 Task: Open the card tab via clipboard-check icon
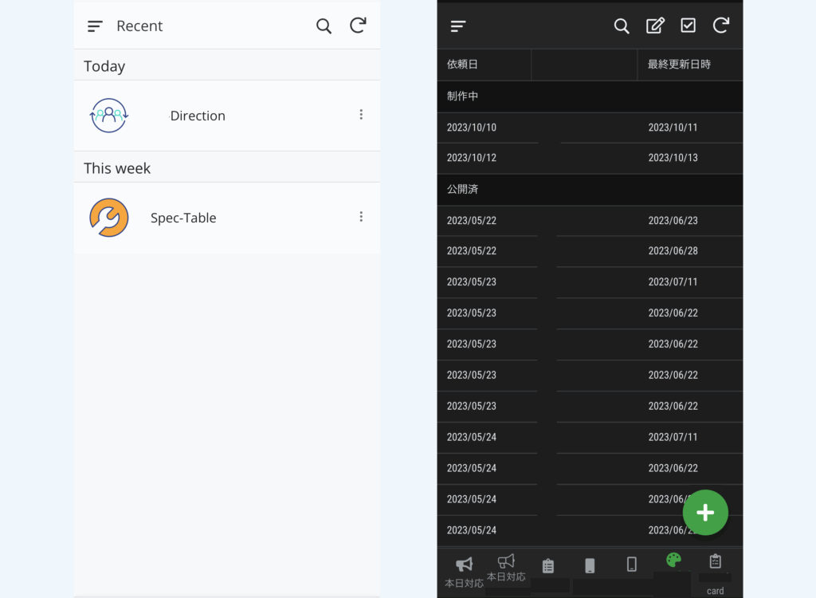pos(715,562)
